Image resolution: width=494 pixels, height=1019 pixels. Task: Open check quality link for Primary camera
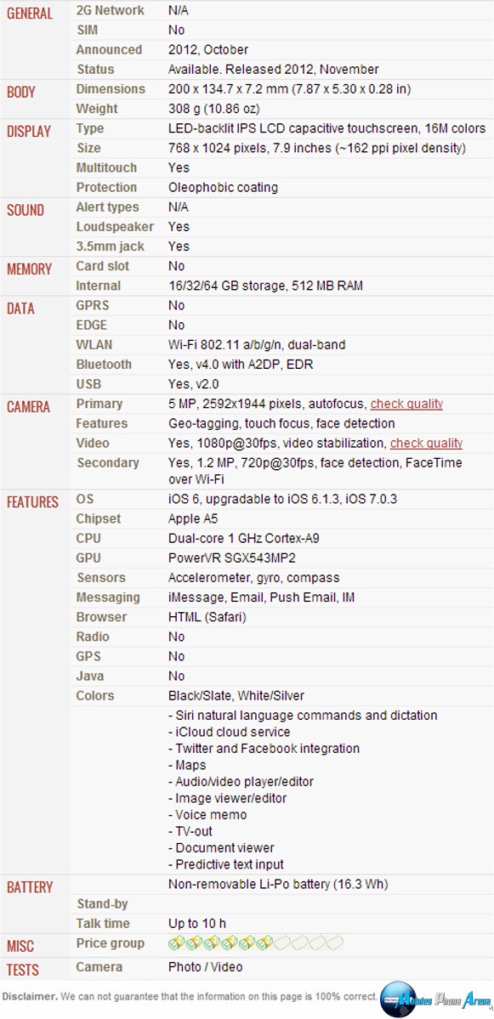406,404
